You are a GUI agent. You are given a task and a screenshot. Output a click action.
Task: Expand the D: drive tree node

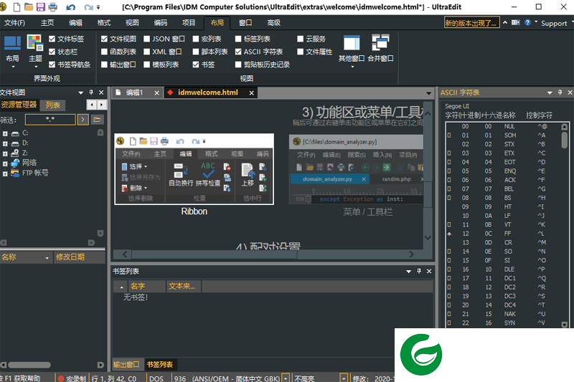coord(5,143)
